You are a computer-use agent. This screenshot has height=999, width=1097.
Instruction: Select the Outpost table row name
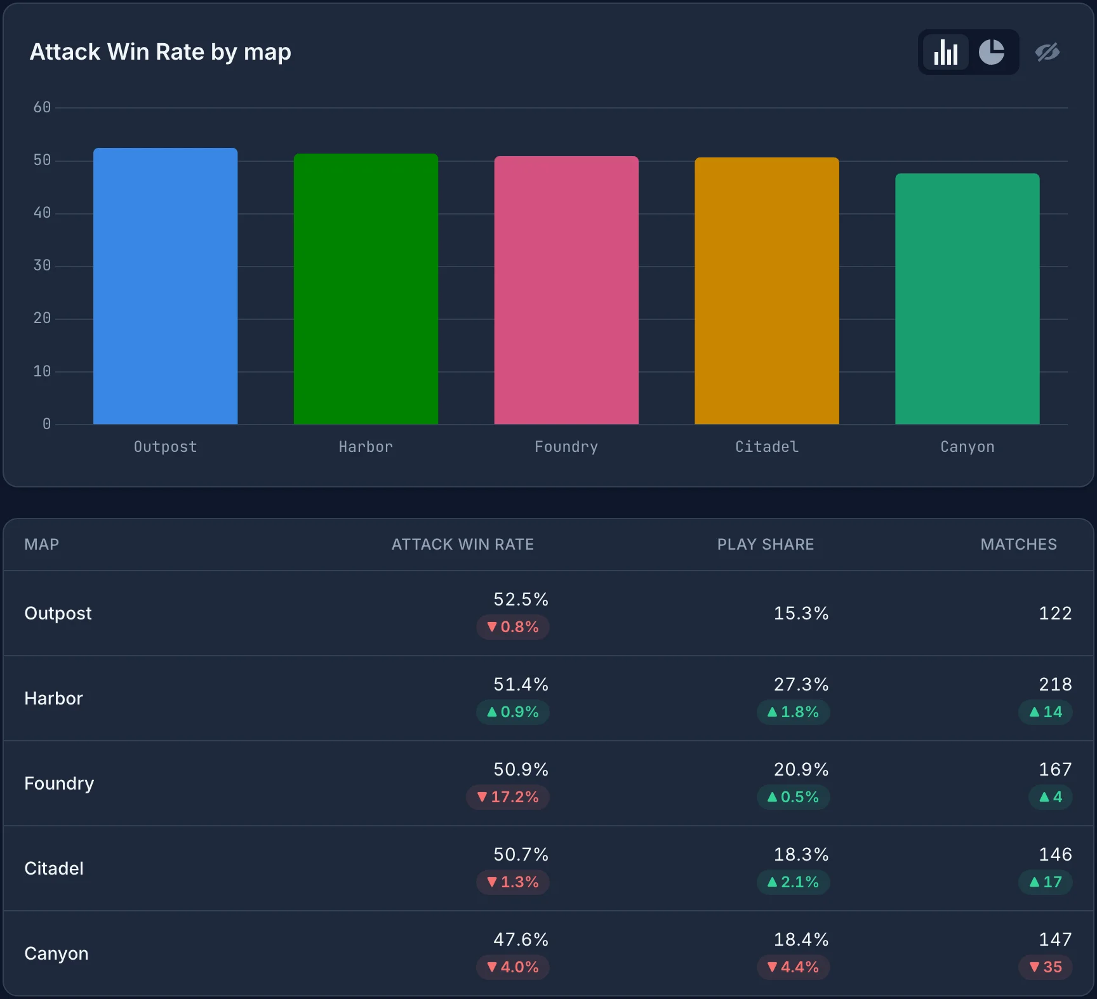point(58,614)
